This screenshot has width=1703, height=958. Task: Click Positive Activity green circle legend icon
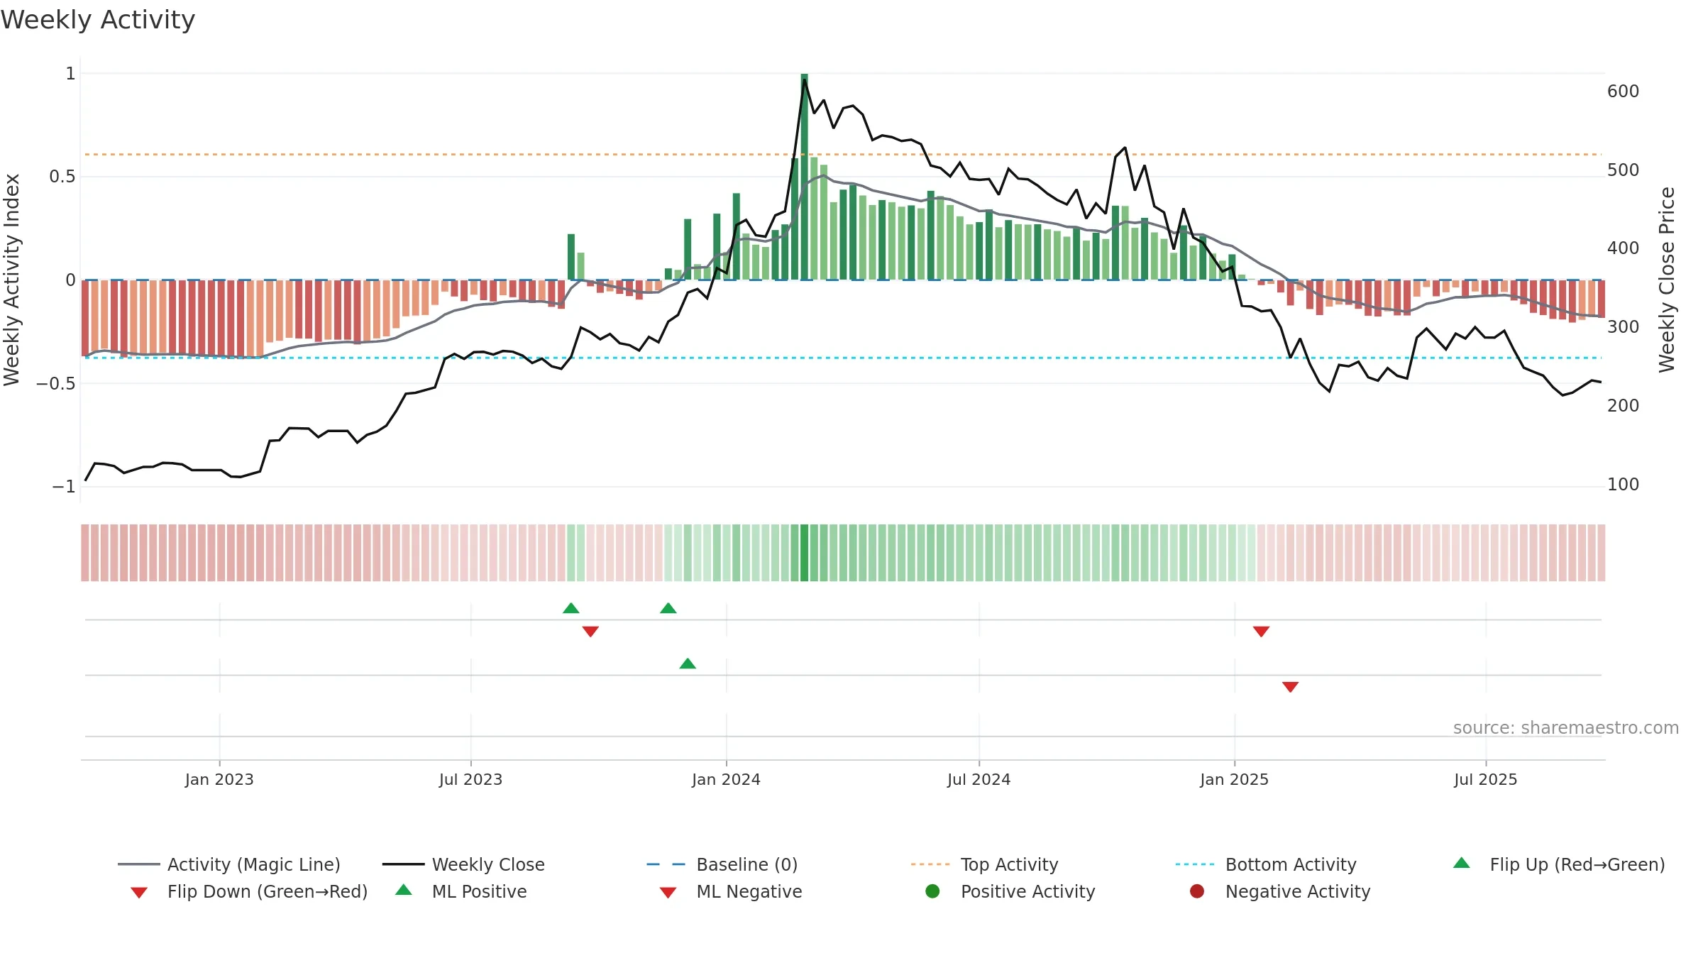932,891
